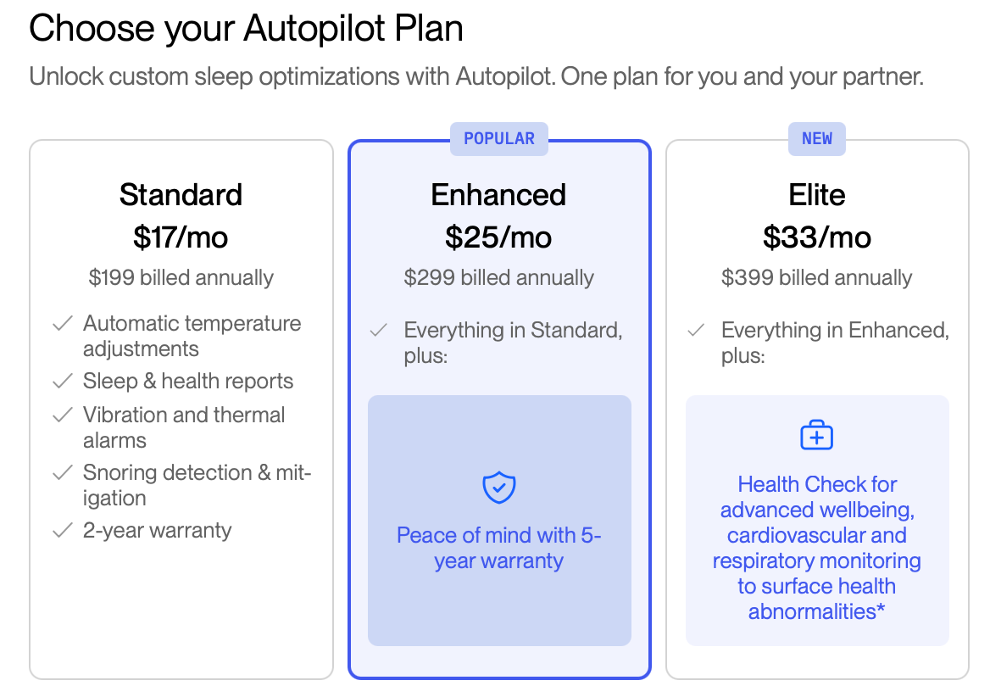Click Health Check description text
The width and height of the screenshot is (990, 697).
tap(816, 548)
